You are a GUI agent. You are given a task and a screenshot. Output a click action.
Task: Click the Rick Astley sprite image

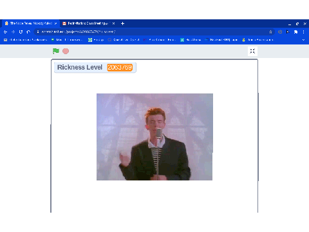click(154, 137)
